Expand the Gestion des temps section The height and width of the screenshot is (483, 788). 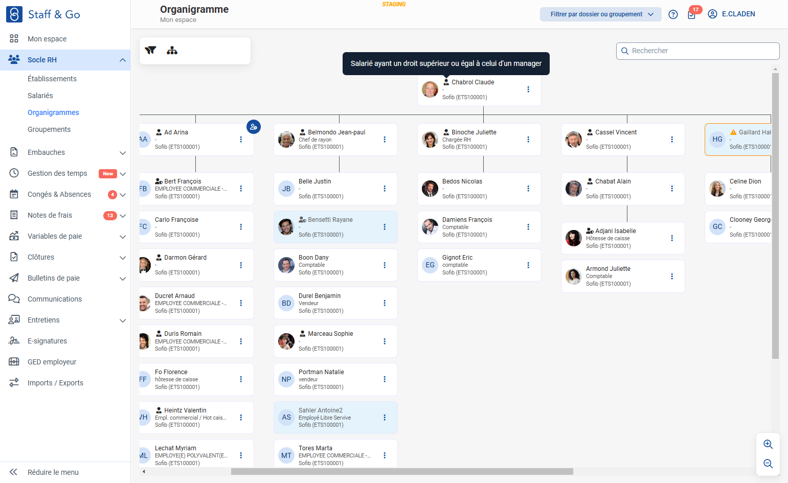click(x=123, y=174)
